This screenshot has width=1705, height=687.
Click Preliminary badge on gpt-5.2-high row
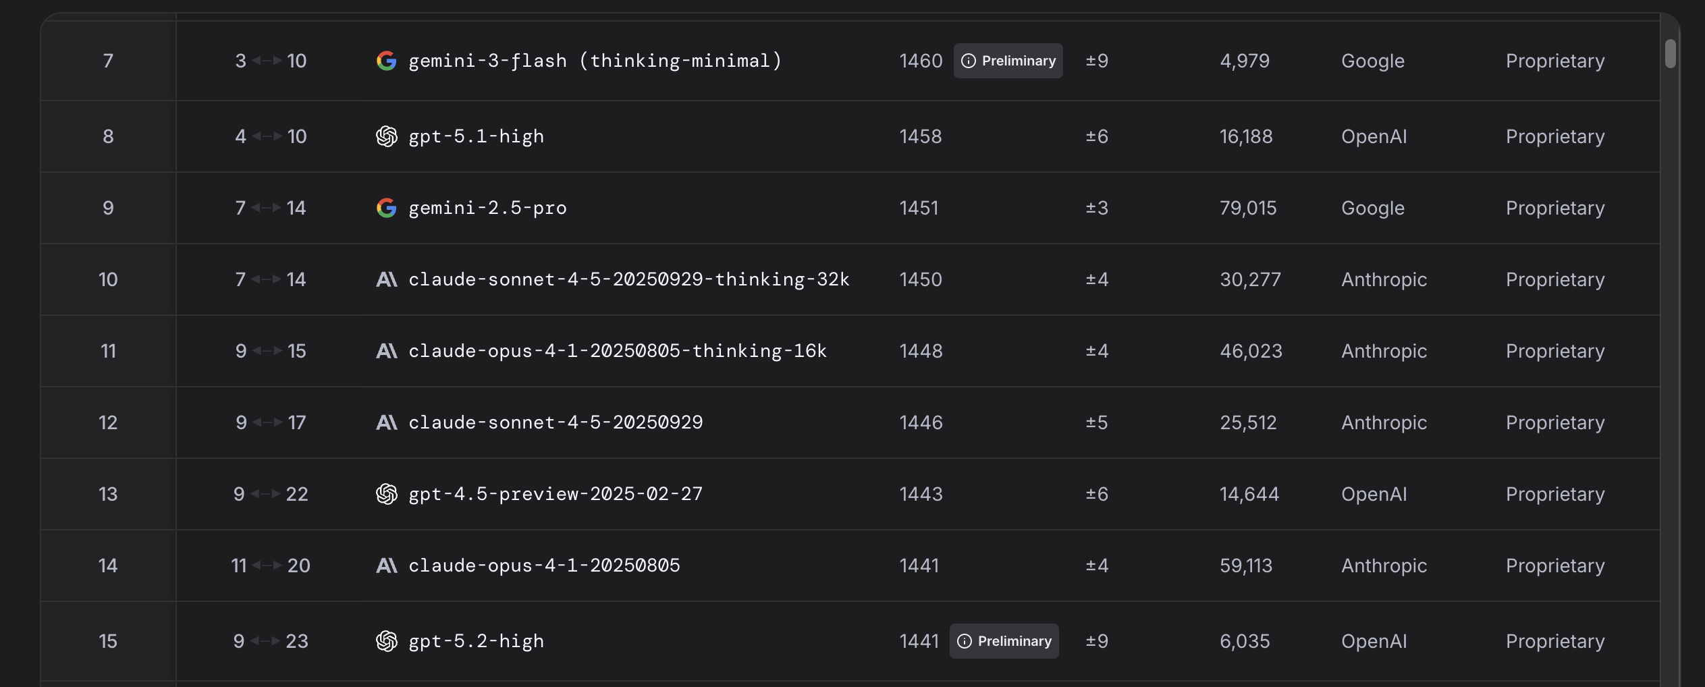tap(1004, 641)
